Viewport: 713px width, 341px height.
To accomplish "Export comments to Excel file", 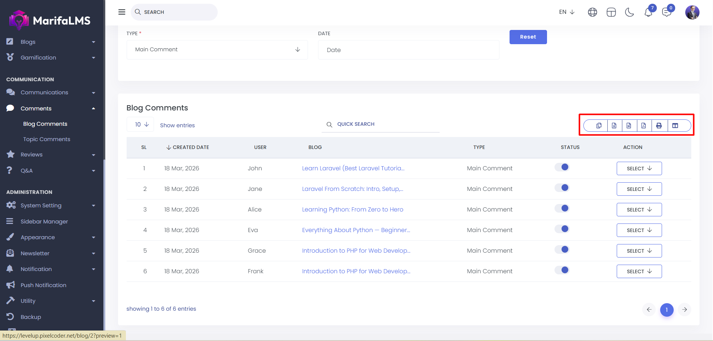I will 614,126.
